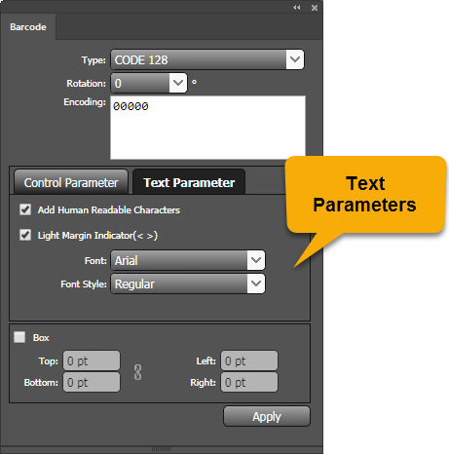
Task: Click the Left margin field
Action: [249, 360]
